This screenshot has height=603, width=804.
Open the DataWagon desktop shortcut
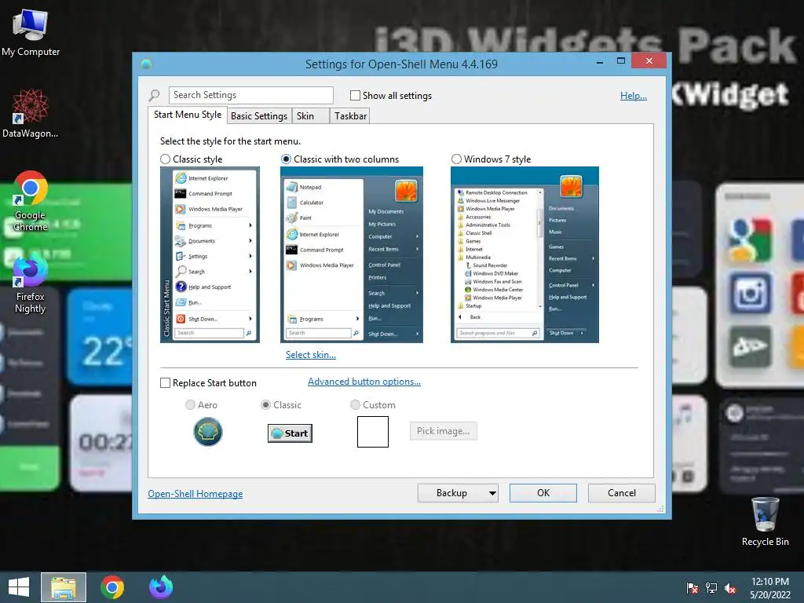[x=31, y=114]
